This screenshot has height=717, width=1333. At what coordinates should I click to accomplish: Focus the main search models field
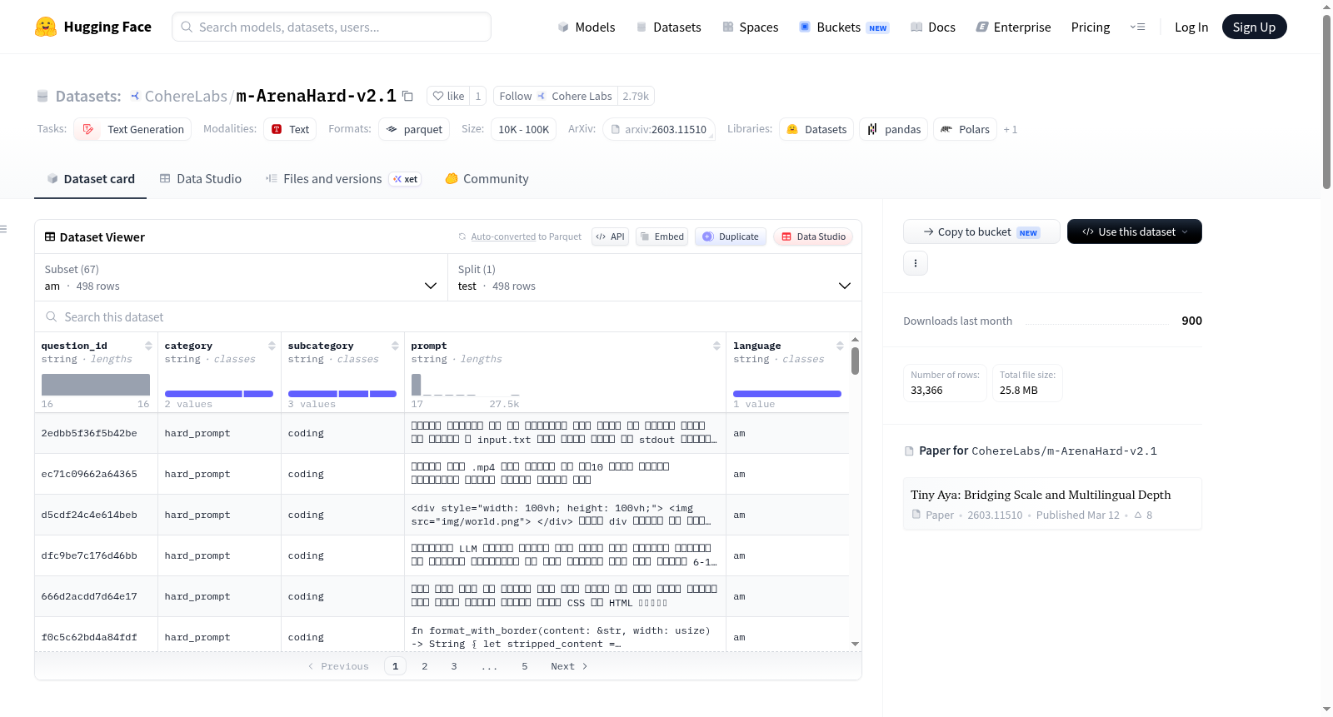332,27
